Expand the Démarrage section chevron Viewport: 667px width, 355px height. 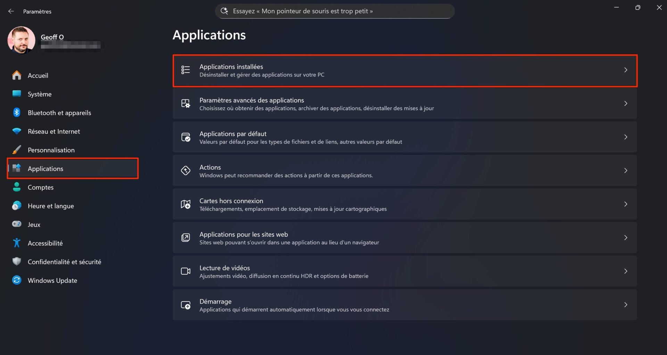(x=626, y=305)
